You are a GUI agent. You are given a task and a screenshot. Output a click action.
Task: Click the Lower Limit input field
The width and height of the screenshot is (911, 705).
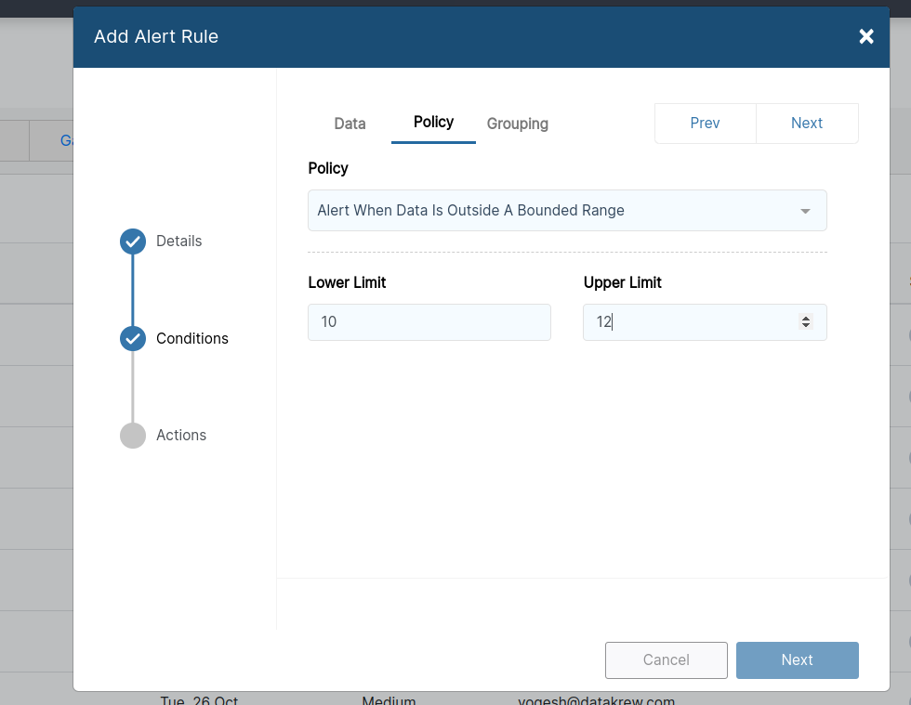pos(429,321)
